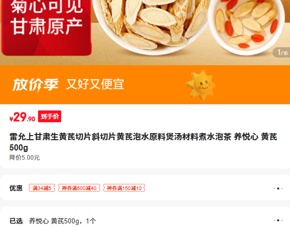Tap the 又好又便宜 slogan text
This screenshot has width=290, height=227.
tap(95, 84)
